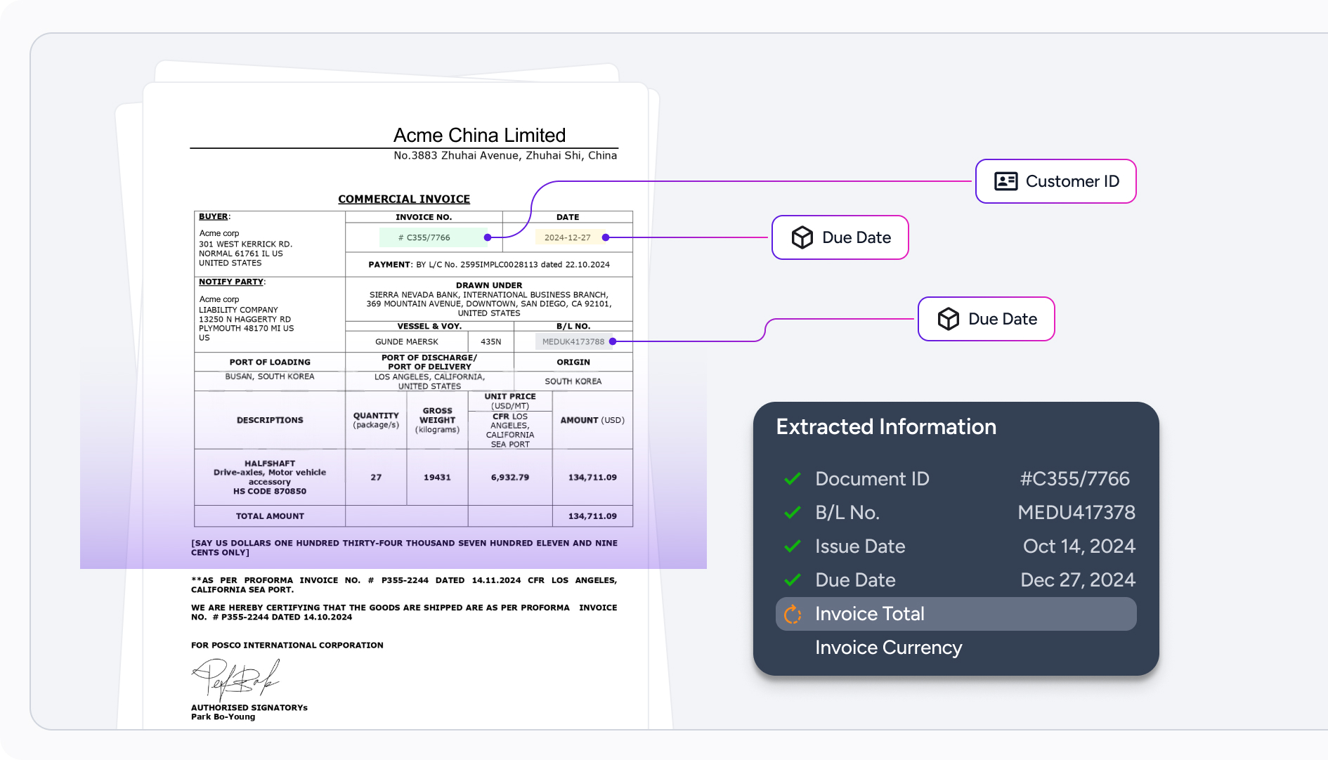Click the SIERRA NEVADA BANK drawn-under text
This screenshot has height=760, width=1328.
(489, 304)
